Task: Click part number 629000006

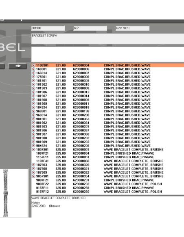Action: [x=81, y=69]
